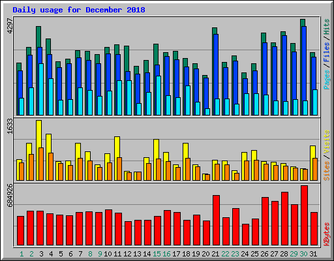
Task: Click day label 6 on the x-axis
Action: click(x=70, y=254)
